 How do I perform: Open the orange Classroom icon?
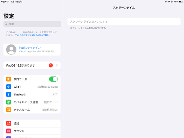[8, 110]
